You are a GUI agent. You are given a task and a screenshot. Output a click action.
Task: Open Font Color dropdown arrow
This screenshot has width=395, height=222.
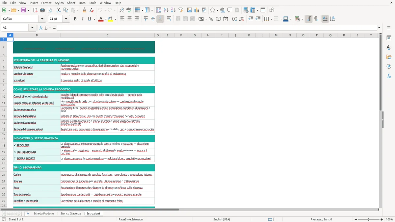click(x=105, y=19)
